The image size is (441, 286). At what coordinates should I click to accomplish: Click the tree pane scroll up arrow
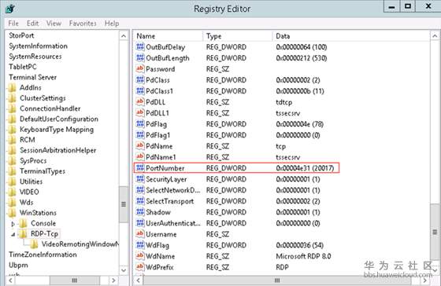(x=124, y=36)
